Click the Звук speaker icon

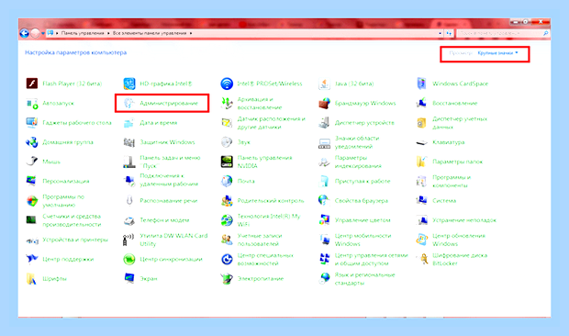pyautogui.click(x=227, y=142)
